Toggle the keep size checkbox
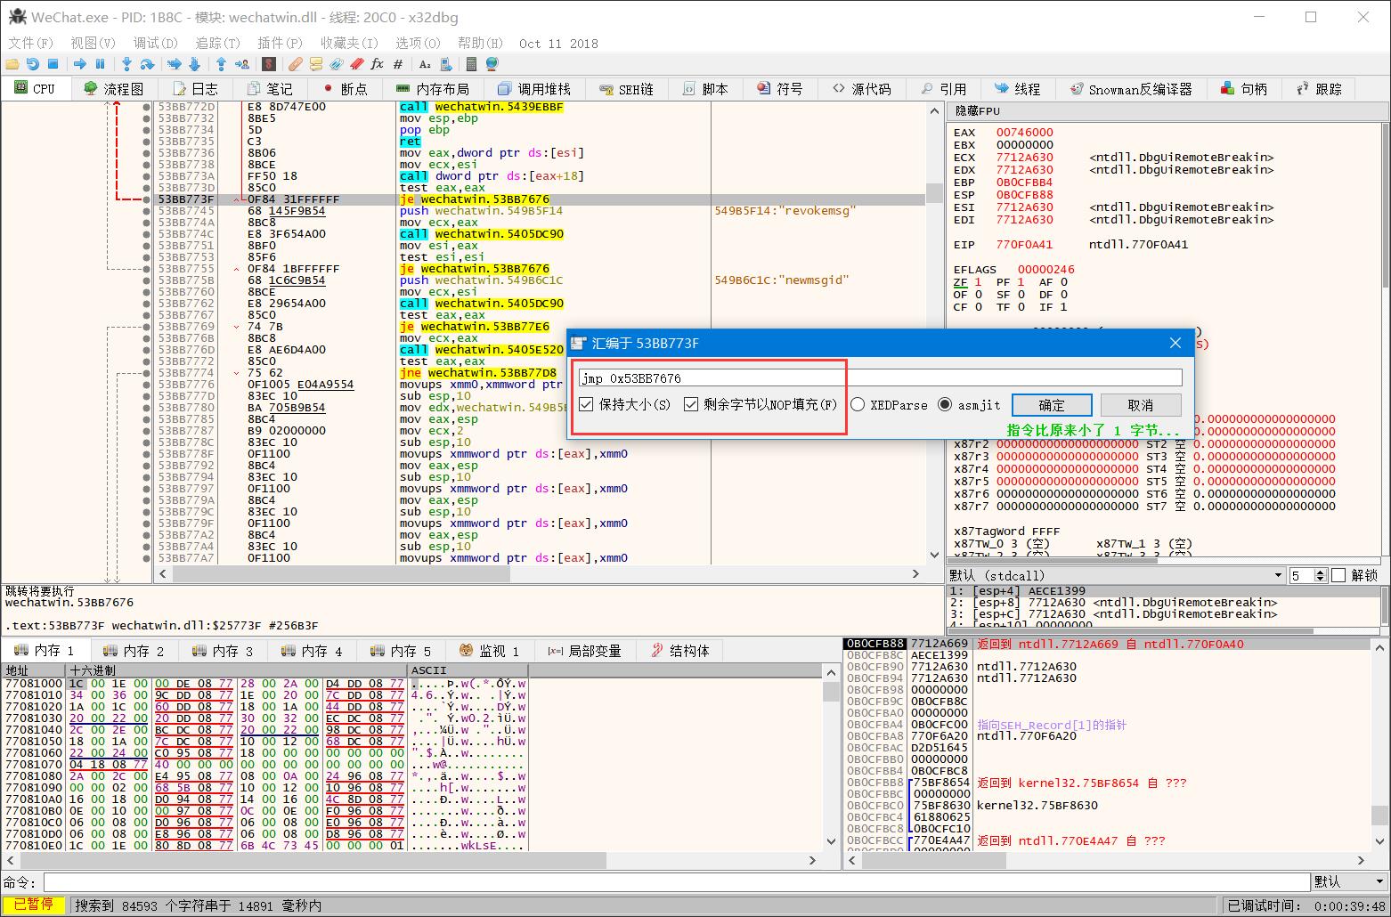This screenshot has height=917, width=1391. tap(586, 404)
